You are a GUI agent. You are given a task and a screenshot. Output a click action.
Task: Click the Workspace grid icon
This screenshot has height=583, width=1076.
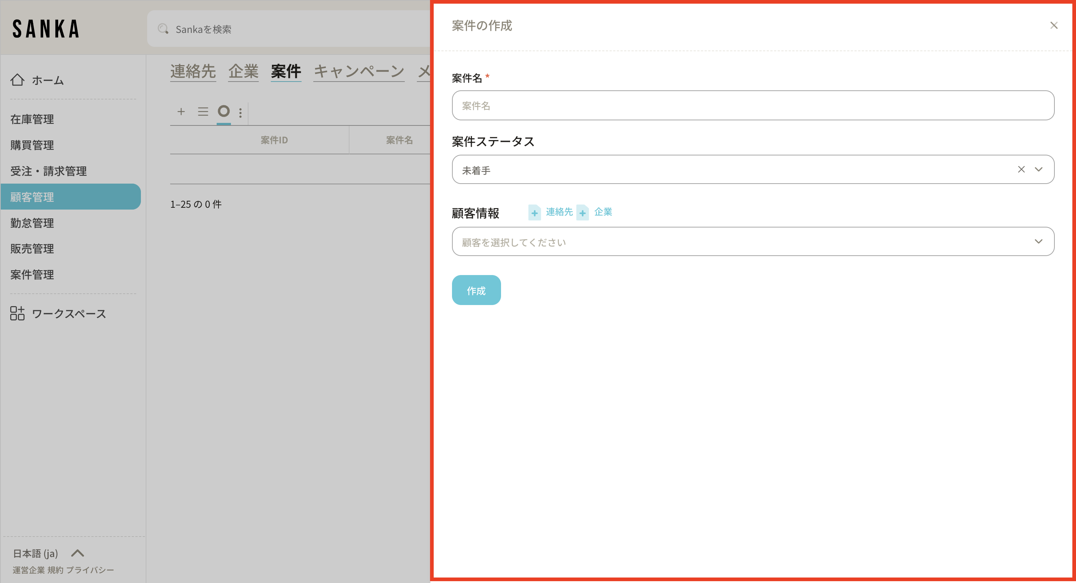click(x=17, y=313)
